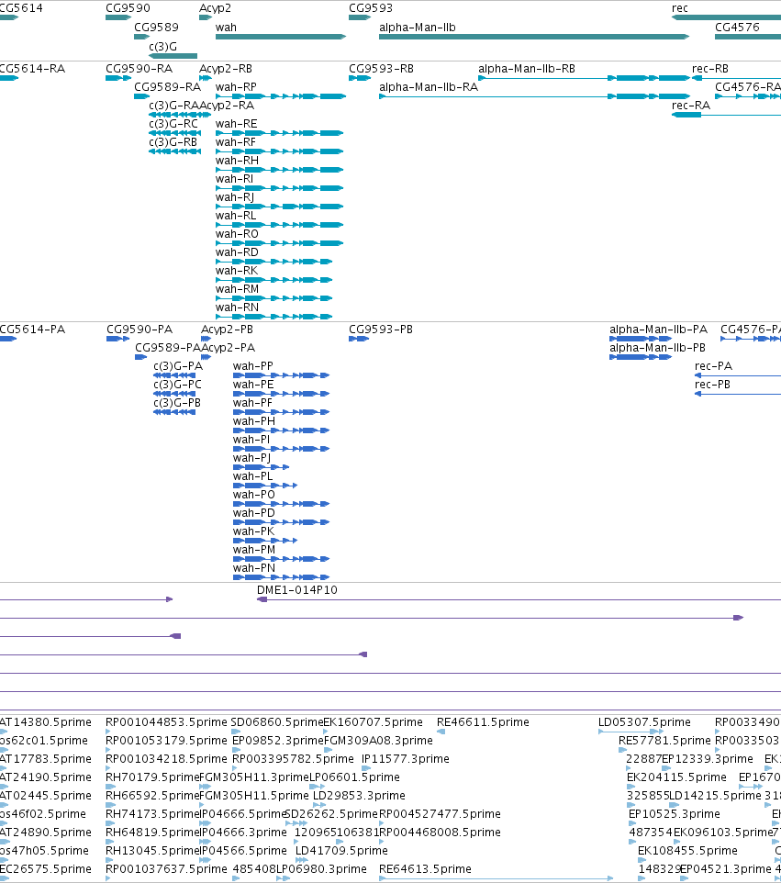Open EST label RP001044853.5prime

coord(166,722)
